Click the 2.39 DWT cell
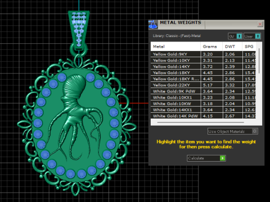Image resolution: width=270 pixels, height=202 pixels. pyautogui.click(x=233, y=67)
